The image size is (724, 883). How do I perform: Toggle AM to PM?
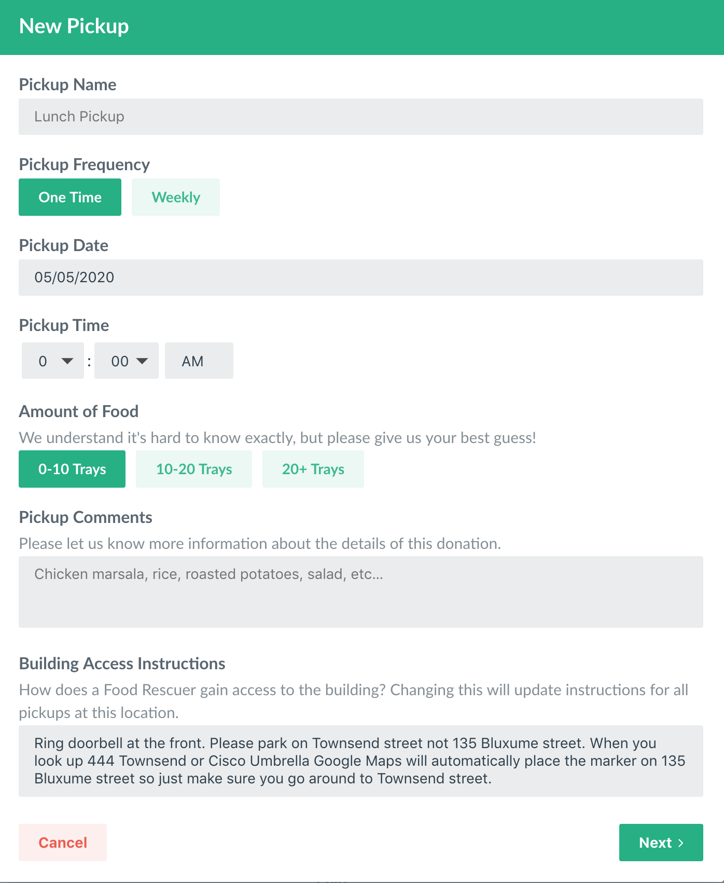[x=199, y=361]
